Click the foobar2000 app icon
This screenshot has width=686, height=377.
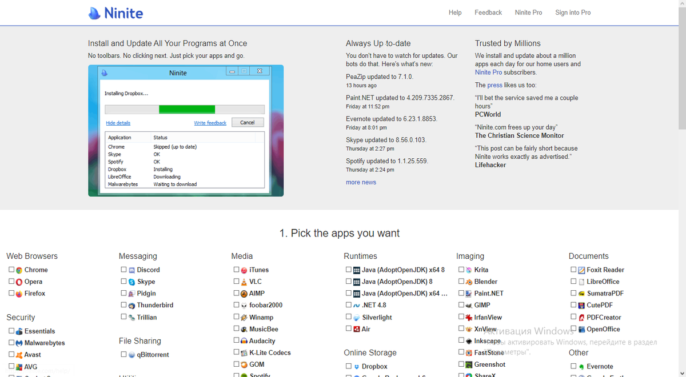244,305
